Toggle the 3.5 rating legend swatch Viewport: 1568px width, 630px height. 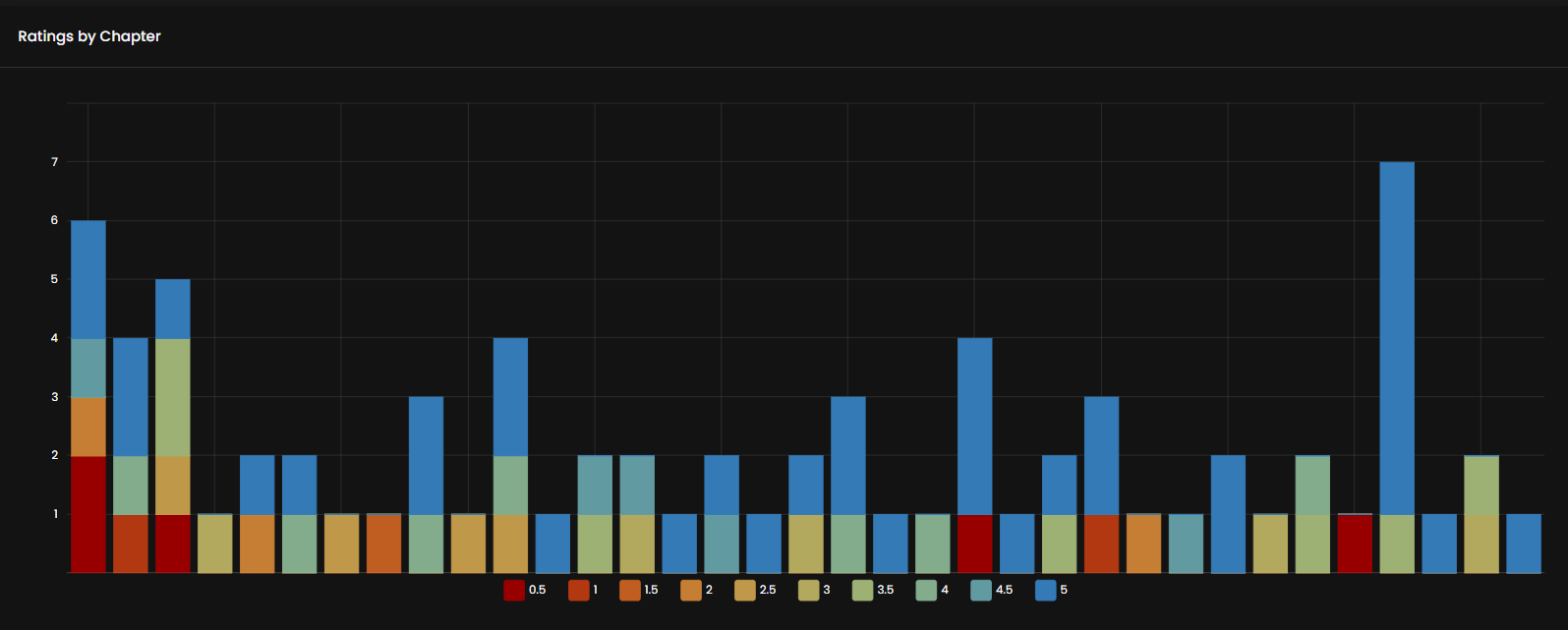pos(862,590)
